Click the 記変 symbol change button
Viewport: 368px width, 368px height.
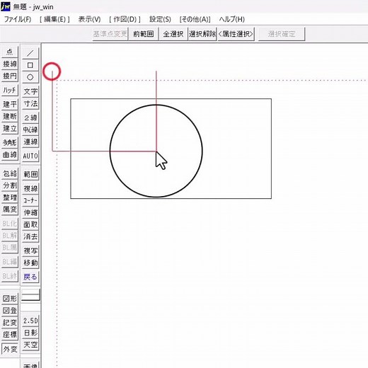10,323
